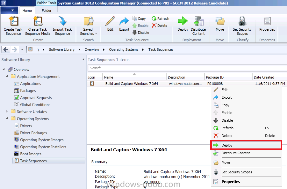Choose Delete from the context menu
The image size is (287, 189).
tap(246, 136)
